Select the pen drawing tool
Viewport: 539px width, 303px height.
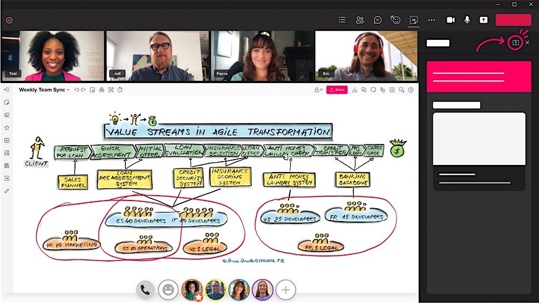pos(7,191)
